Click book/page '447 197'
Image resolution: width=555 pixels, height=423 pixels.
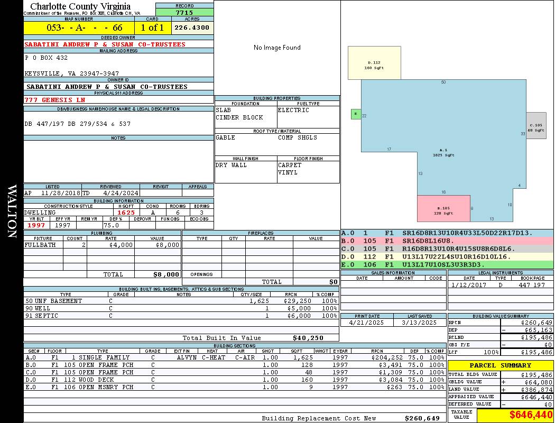[x=533, y=285]
